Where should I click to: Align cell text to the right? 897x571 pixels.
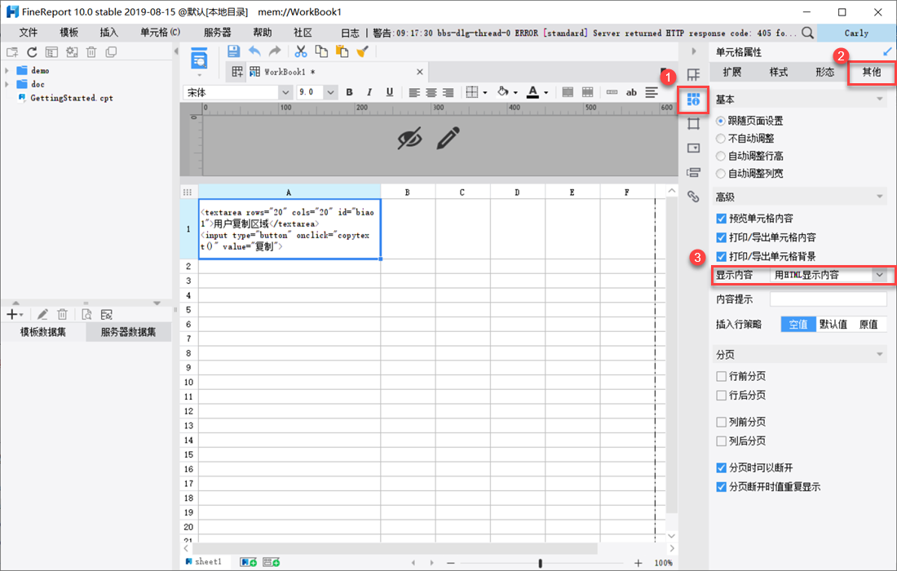click(448, 92)
